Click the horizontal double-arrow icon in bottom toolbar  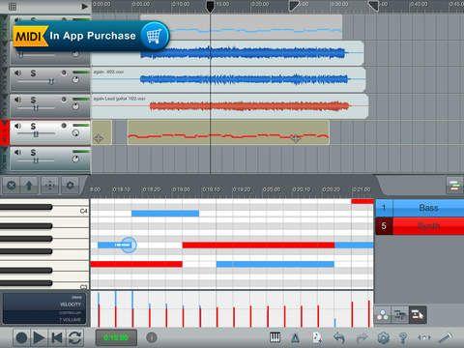click(424, 337)
